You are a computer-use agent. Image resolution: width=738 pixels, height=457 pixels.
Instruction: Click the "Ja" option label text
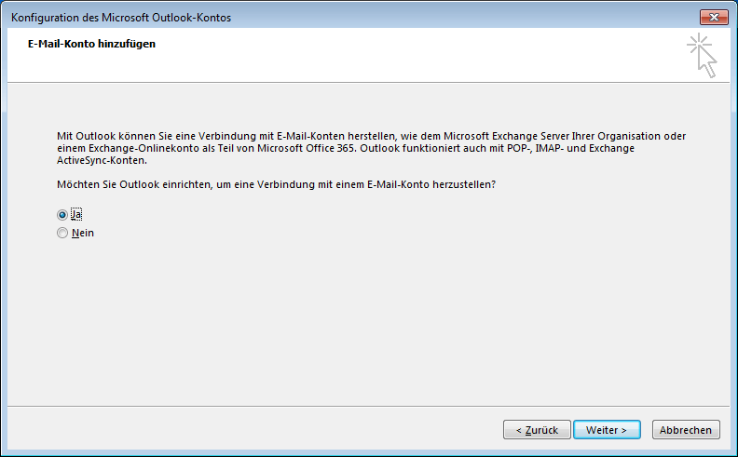tap(76, 215)
